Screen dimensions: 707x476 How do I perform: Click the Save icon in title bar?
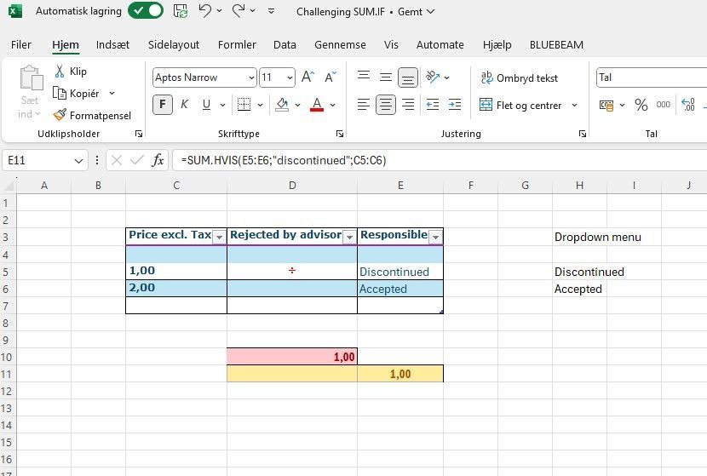pyautogui.click(x=181, y=11)
